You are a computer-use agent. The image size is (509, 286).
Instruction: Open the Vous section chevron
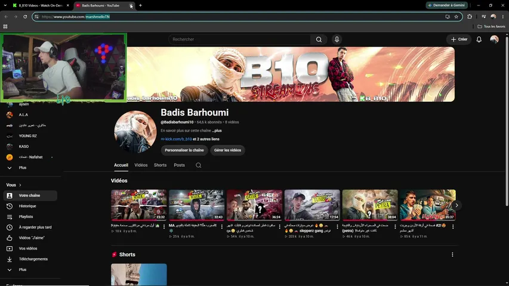click(20, 185)
